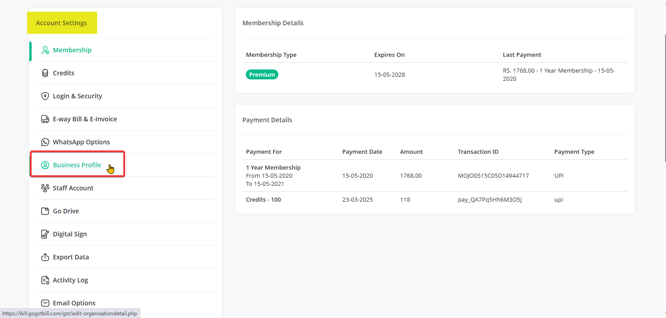Click the Activity Log icon
Viewport: 666px width, 318px height.
(x=45, y=280)
